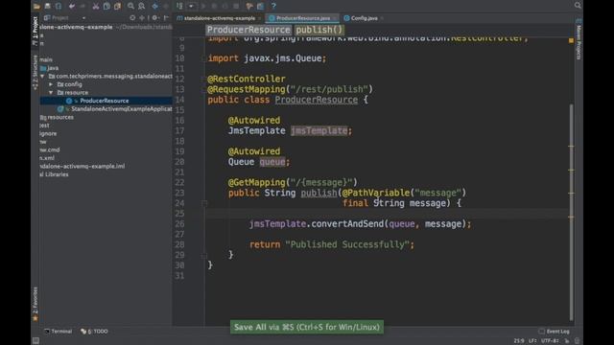Click Collapse All icon in Project panel

coord(142,18)
